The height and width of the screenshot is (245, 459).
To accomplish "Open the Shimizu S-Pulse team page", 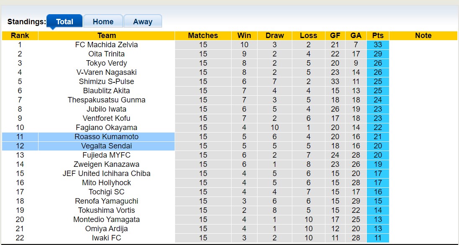I will (x=106, y=82).
